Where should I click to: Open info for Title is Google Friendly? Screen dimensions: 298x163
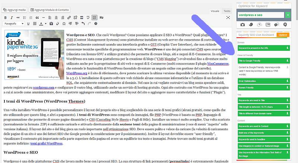pos(287,61)
